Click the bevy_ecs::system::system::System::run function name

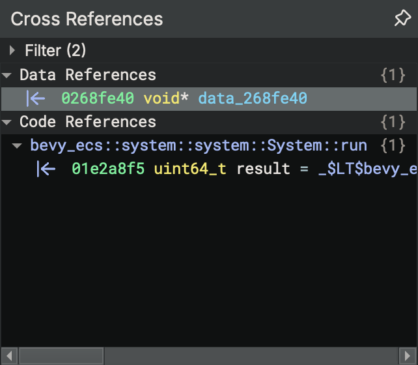click(199, 145)
